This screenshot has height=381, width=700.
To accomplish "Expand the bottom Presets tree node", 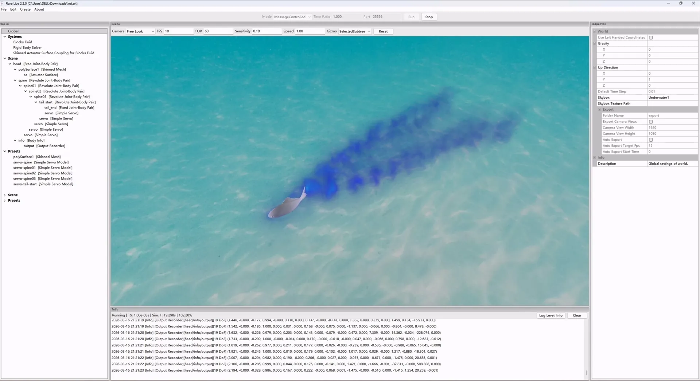I will pos(5,201).
